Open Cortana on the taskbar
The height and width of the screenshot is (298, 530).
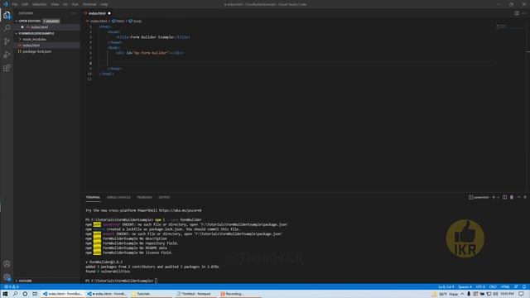point(25,294)
